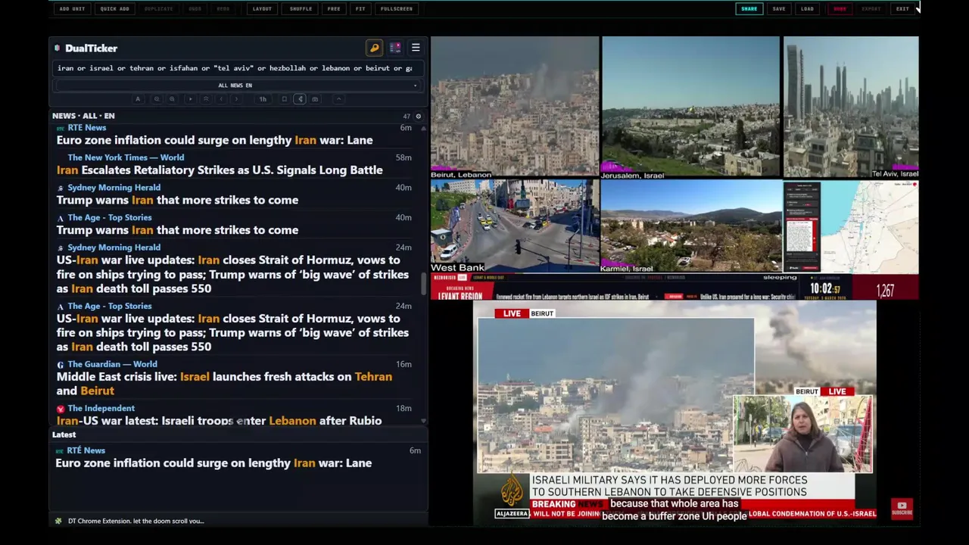Screen dimensions: 969x545
Task: Click the next arrow in ticker controls
Action: tap(236, 99)
